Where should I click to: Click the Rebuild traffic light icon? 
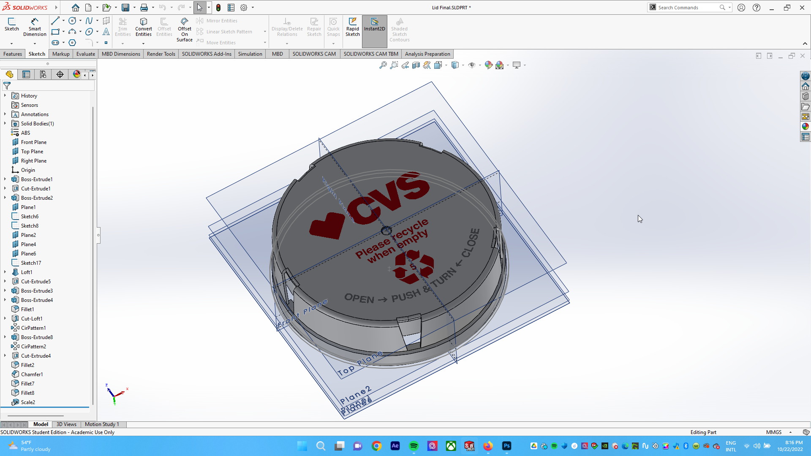tap(218, 8)
